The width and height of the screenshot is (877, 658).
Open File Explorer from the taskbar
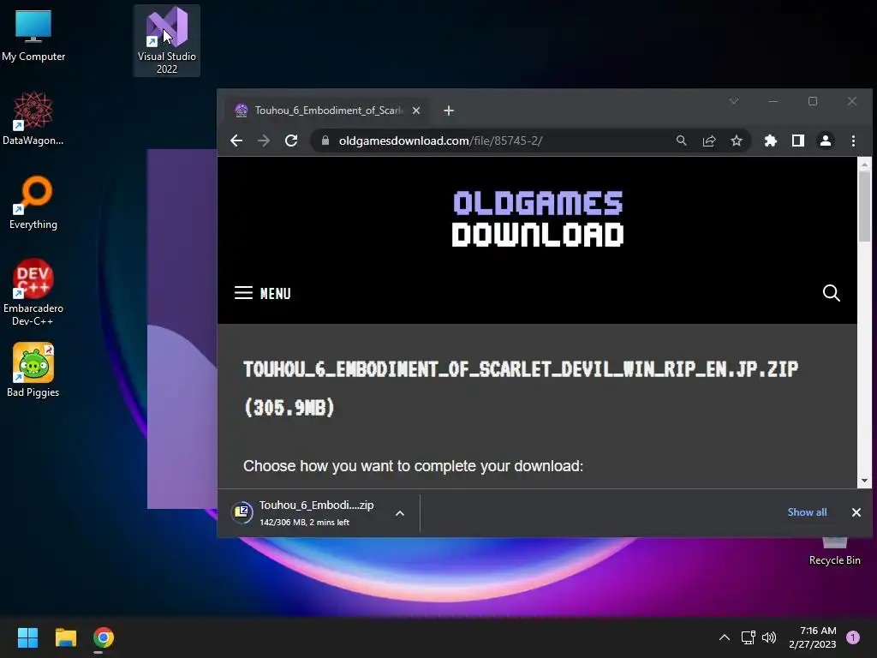point(65,637)
